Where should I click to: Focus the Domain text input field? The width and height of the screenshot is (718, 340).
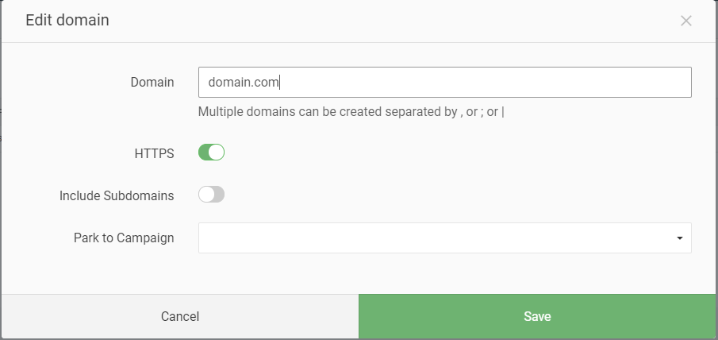[444, 82]
